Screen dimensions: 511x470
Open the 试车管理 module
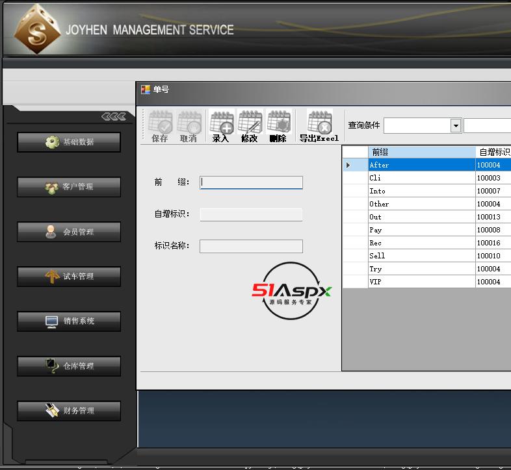tap(69, 277)
